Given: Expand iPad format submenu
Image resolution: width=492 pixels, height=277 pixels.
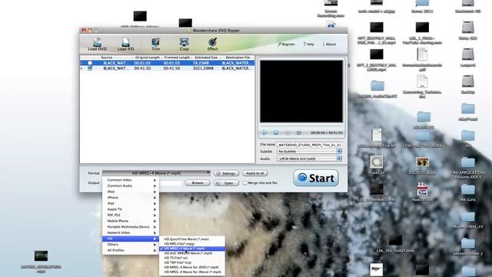Looking at the screenshot, I should [x=131, y=203].
